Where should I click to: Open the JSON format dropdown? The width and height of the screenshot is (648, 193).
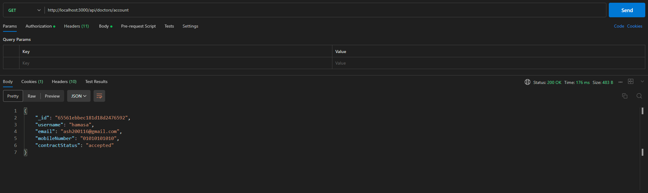(79, 96)
